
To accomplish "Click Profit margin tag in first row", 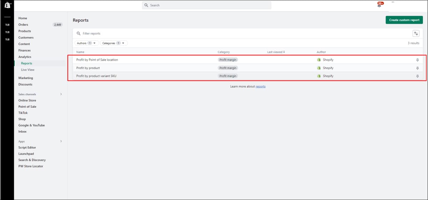I will pos(228,60).
